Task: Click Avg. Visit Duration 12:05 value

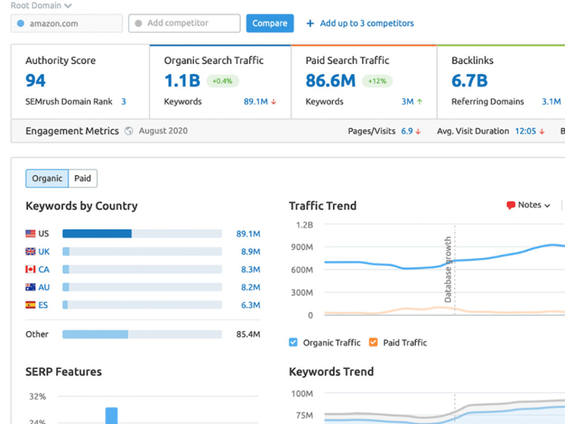Action: pos(525,131)
